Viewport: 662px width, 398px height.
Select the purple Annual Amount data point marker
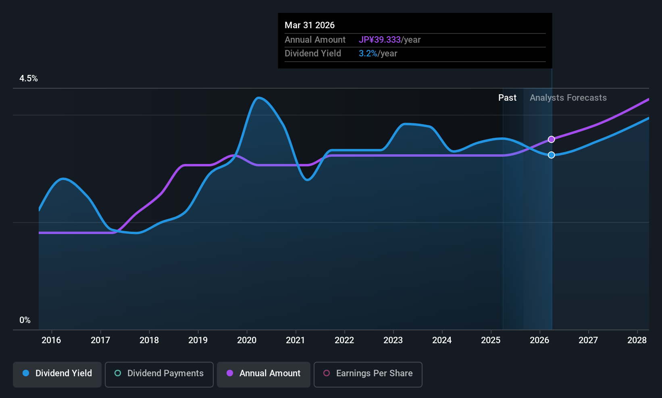click(x=552, y=139)
